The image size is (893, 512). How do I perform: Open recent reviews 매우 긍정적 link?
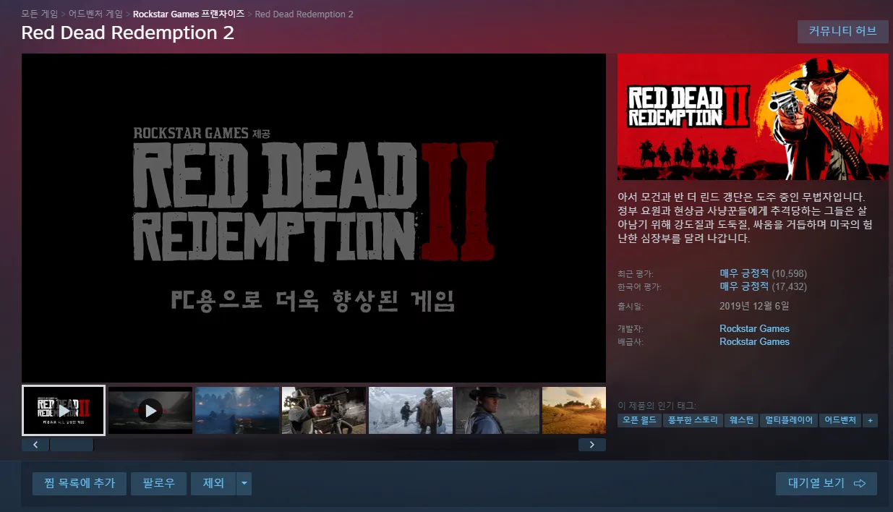coord(744,273)
